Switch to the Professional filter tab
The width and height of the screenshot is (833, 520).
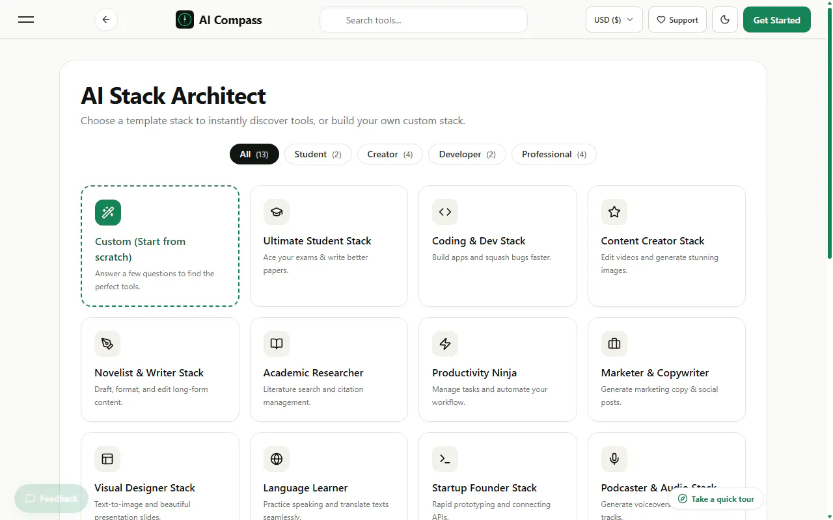coord(554,154)
